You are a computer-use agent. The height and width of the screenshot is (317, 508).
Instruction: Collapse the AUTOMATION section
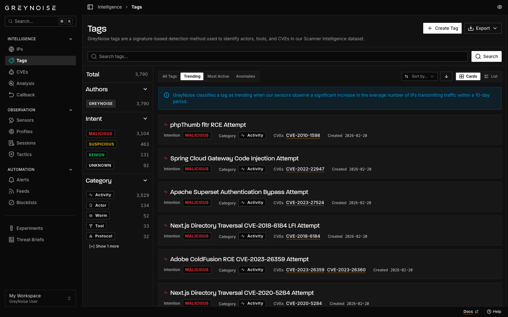(x=71, y=170)
